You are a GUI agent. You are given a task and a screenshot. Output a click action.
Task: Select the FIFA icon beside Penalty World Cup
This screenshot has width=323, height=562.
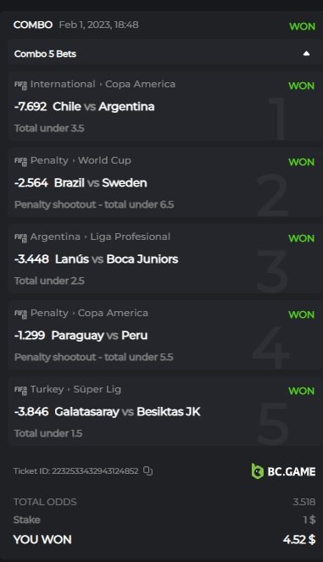coord(20,161)
